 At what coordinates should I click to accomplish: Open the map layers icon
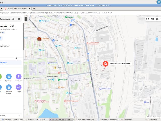[152, 19]
